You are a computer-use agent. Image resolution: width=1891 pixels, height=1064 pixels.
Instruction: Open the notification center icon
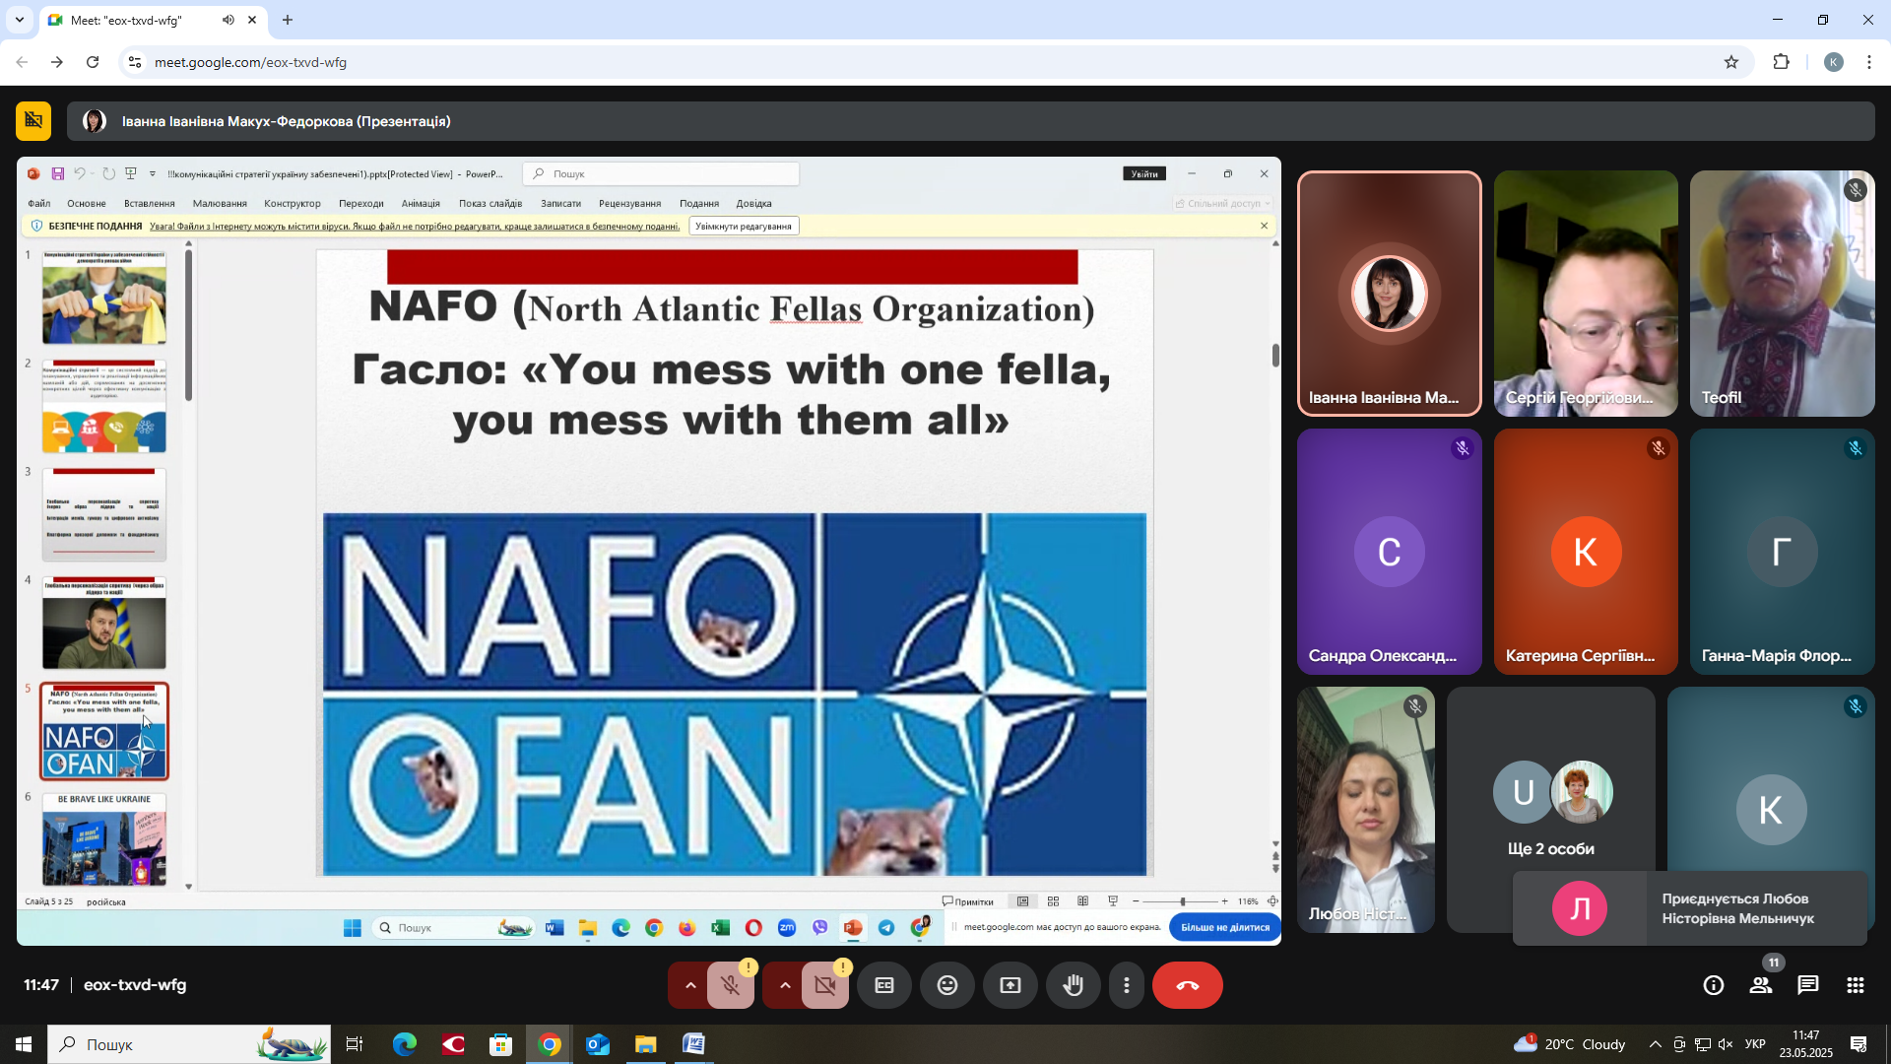tap(1859, 1044)
